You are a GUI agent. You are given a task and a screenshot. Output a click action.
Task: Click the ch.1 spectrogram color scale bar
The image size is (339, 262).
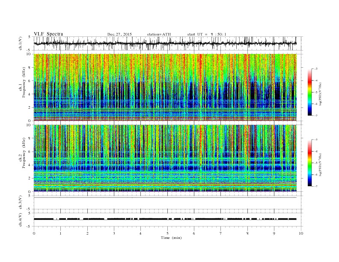point(310,92)
